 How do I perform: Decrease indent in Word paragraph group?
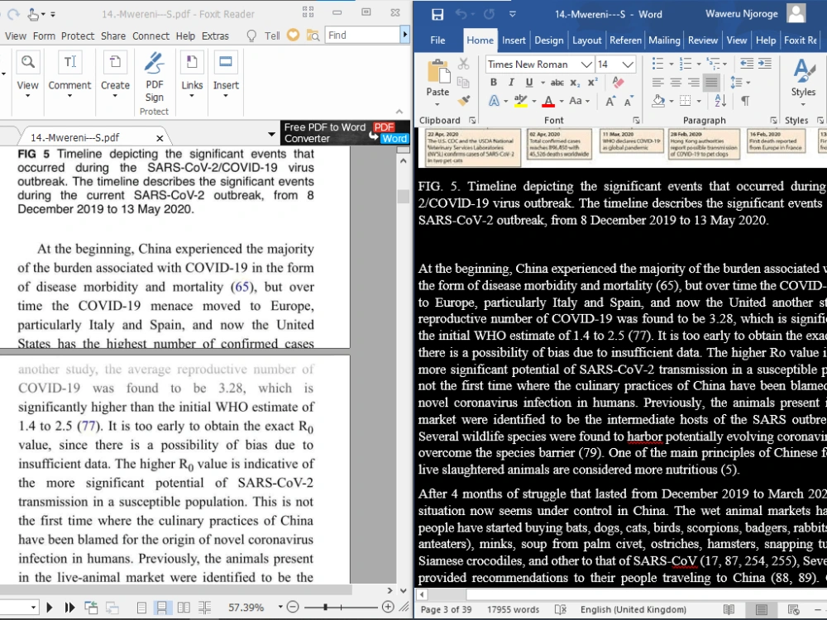click(x=747, y=64)
